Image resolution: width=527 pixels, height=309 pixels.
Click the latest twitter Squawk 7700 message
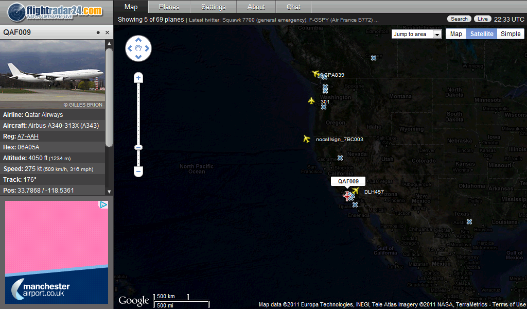coord(284,20)
